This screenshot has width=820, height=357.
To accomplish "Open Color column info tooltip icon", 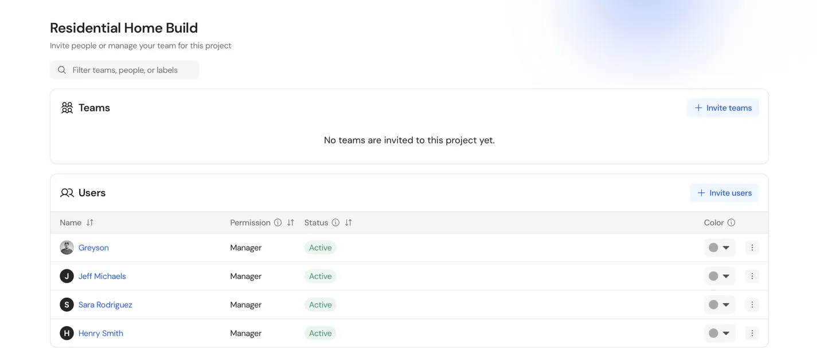I will [x=731, y=223].
